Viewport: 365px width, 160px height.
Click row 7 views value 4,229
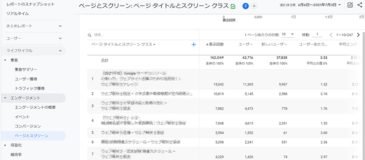pos(219,157)
